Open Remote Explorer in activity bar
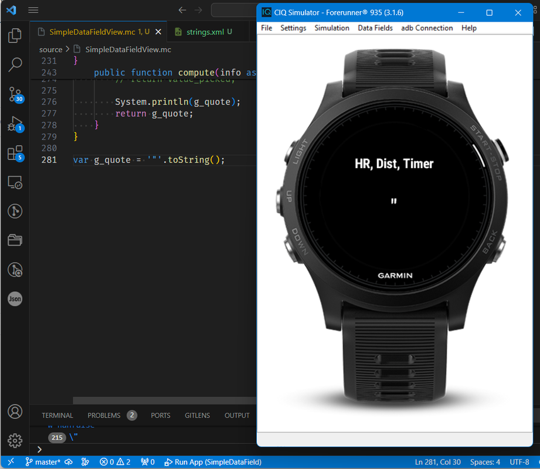This screenshot has height=469, width=540. coord(15,182)
